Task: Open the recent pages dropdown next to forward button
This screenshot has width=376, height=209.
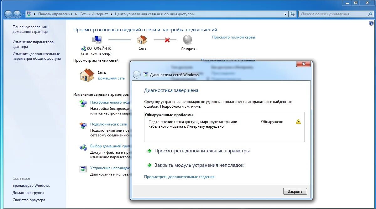Action: click(23, 14)
